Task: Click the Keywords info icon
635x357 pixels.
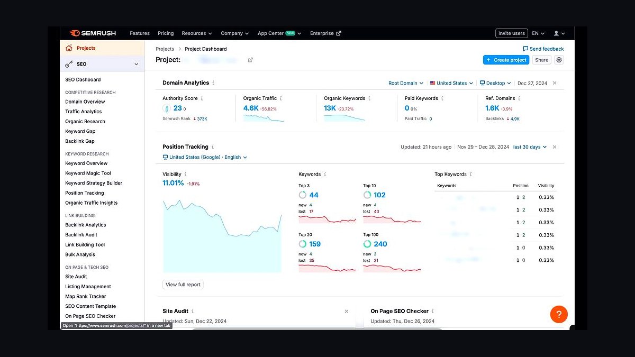Action: pyautogui.click(x=325, y=174)
